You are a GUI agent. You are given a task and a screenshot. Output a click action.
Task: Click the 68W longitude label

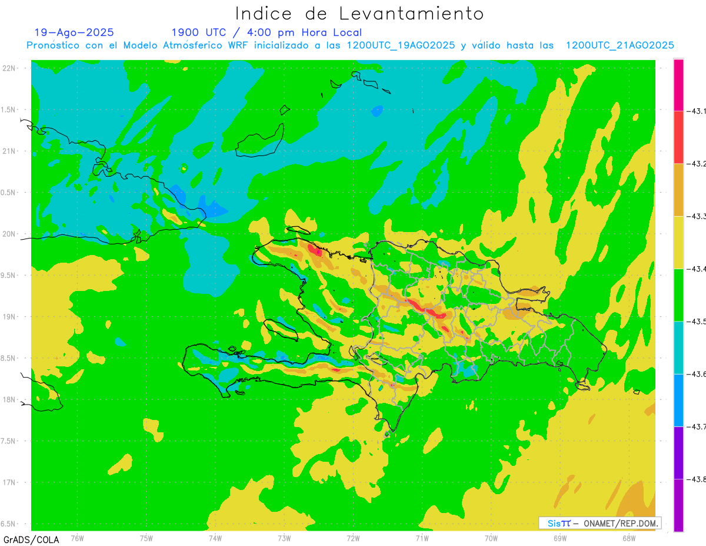[x=629, y=538]
